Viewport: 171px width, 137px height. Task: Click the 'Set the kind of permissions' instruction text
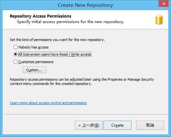pyautogui.click(x=57, y=40)
